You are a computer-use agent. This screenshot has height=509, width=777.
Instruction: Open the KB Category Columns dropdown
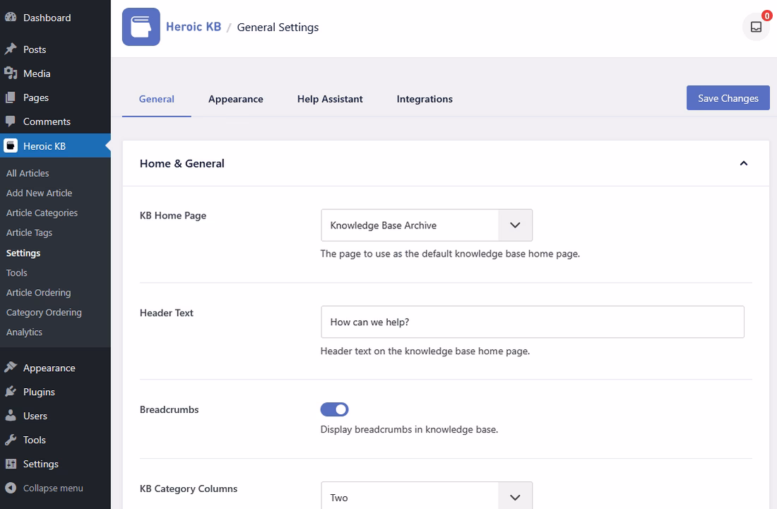(427, 496)
